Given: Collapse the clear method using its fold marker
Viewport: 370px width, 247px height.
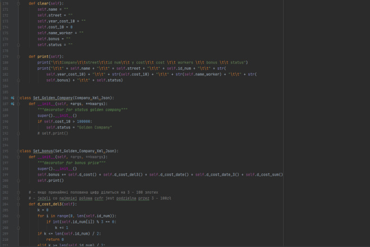Looking at the screenshot, I should 18,3.
